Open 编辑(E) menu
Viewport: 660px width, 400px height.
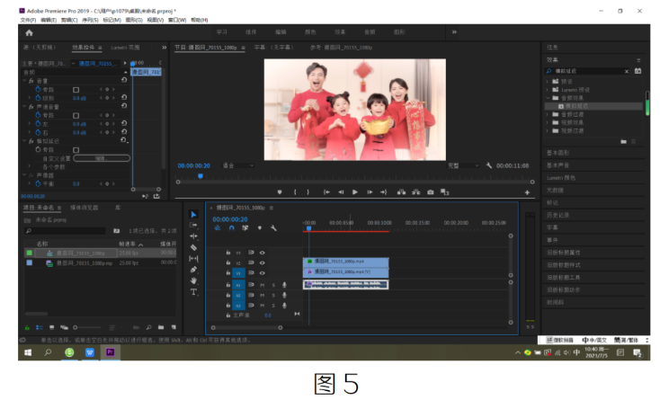[x=49, y=20]
